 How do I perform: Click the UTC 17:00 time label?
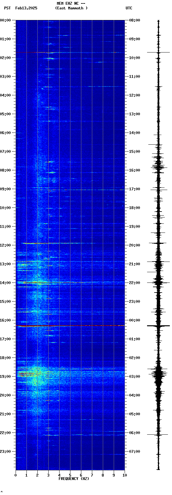pyautogui.click(x=135, y=189)
